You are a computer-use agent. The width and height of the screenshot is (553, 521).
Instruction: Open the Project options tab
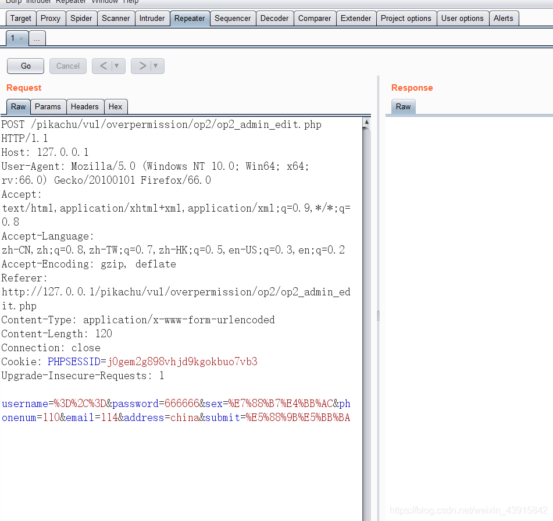[x=406, y=19]
